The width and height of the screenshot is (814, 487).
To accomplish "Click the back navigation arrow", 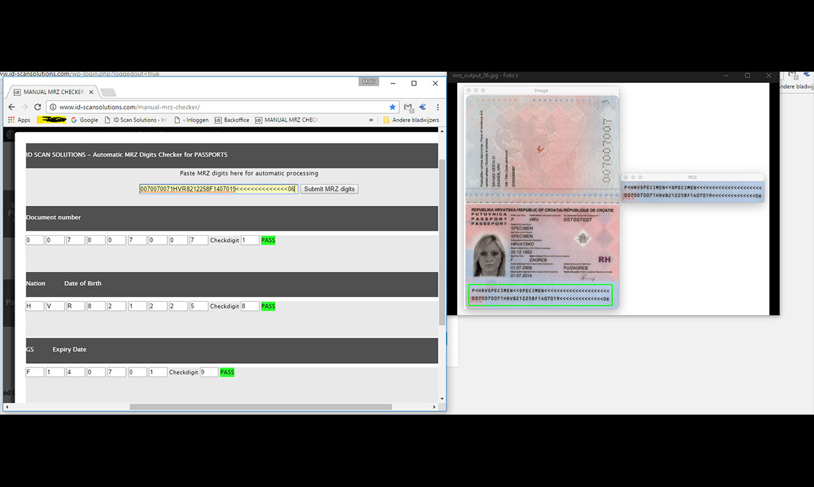I will tap(12, 107).
